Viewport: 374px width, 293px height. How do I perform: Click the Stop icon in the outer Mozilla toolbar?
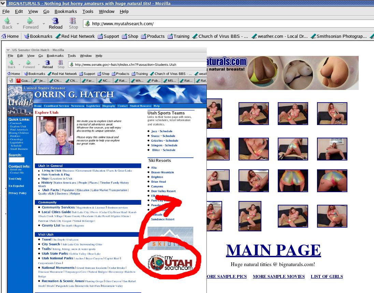[73, 24]
